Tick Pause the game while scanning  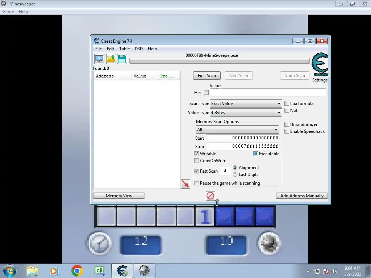point(196,183)
